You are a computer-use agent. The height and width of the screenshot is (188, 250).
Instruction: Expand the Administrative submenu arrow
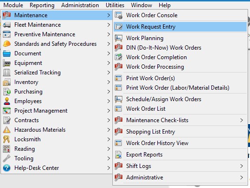pos(241,178)
